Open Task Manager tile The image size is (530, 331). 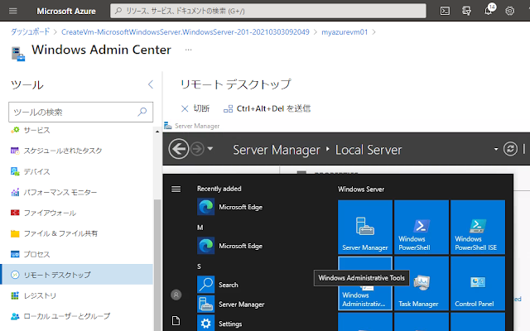click(x=422, y=283)
